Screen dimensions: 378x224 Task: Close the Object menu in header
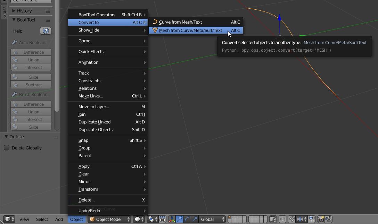[x=76, y=219]
